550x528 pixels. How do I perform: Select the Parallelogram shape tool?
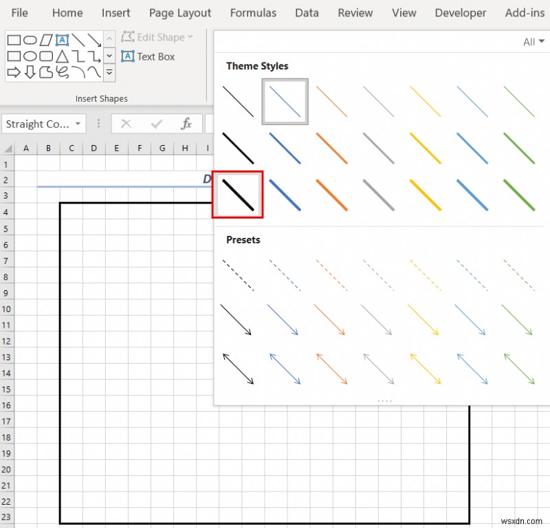coord(45,40)
